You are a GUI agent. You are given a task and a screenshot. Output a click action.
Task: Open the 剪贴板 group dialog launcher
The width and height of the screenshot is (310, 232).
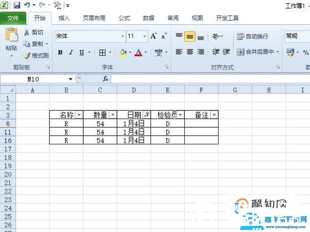(48, 67)
